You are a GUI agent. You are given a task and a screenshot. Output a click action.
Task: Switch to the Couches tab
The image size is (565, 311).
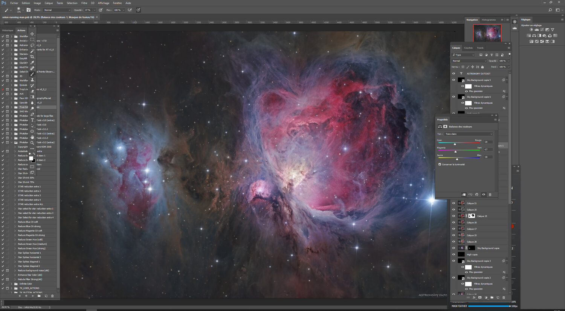pyautogui.click(x=468, y=48)
